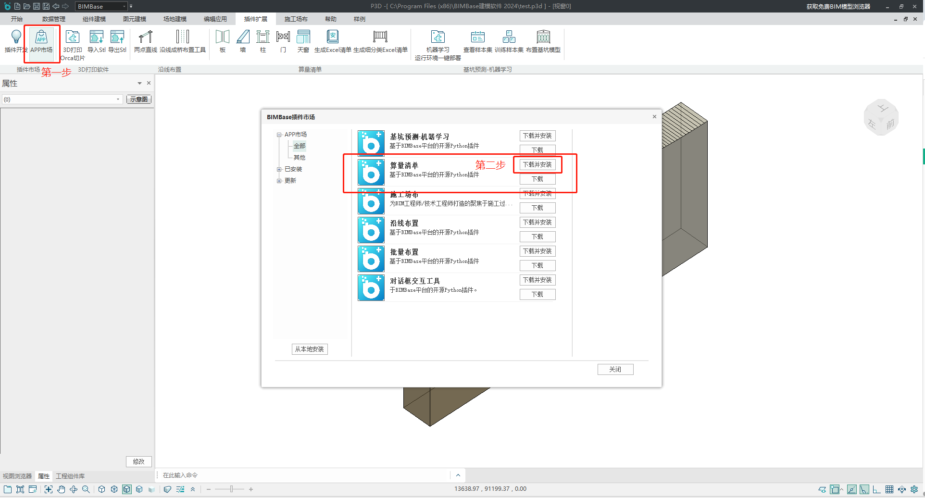Toggle the highlighted shaded cube view mode
925x498 pixels.
(127, 489)
